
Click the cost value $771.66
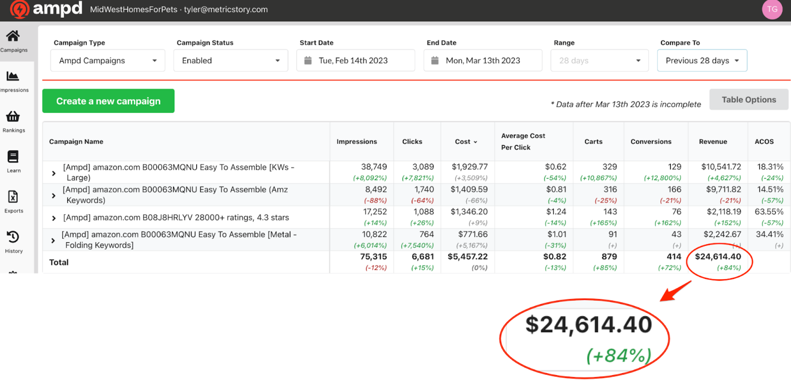[473, 234]
